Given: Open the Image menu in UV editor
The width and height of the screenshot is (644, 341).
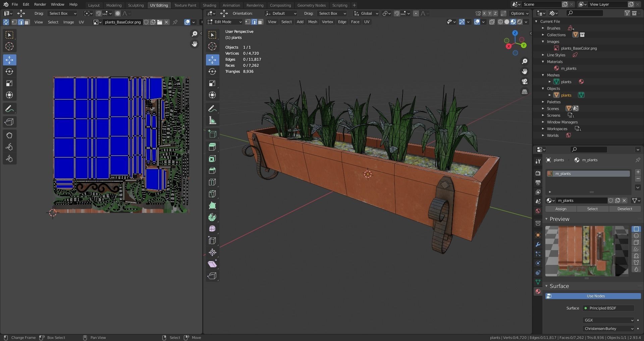Looking at the screenshot, I should point(68,22).
